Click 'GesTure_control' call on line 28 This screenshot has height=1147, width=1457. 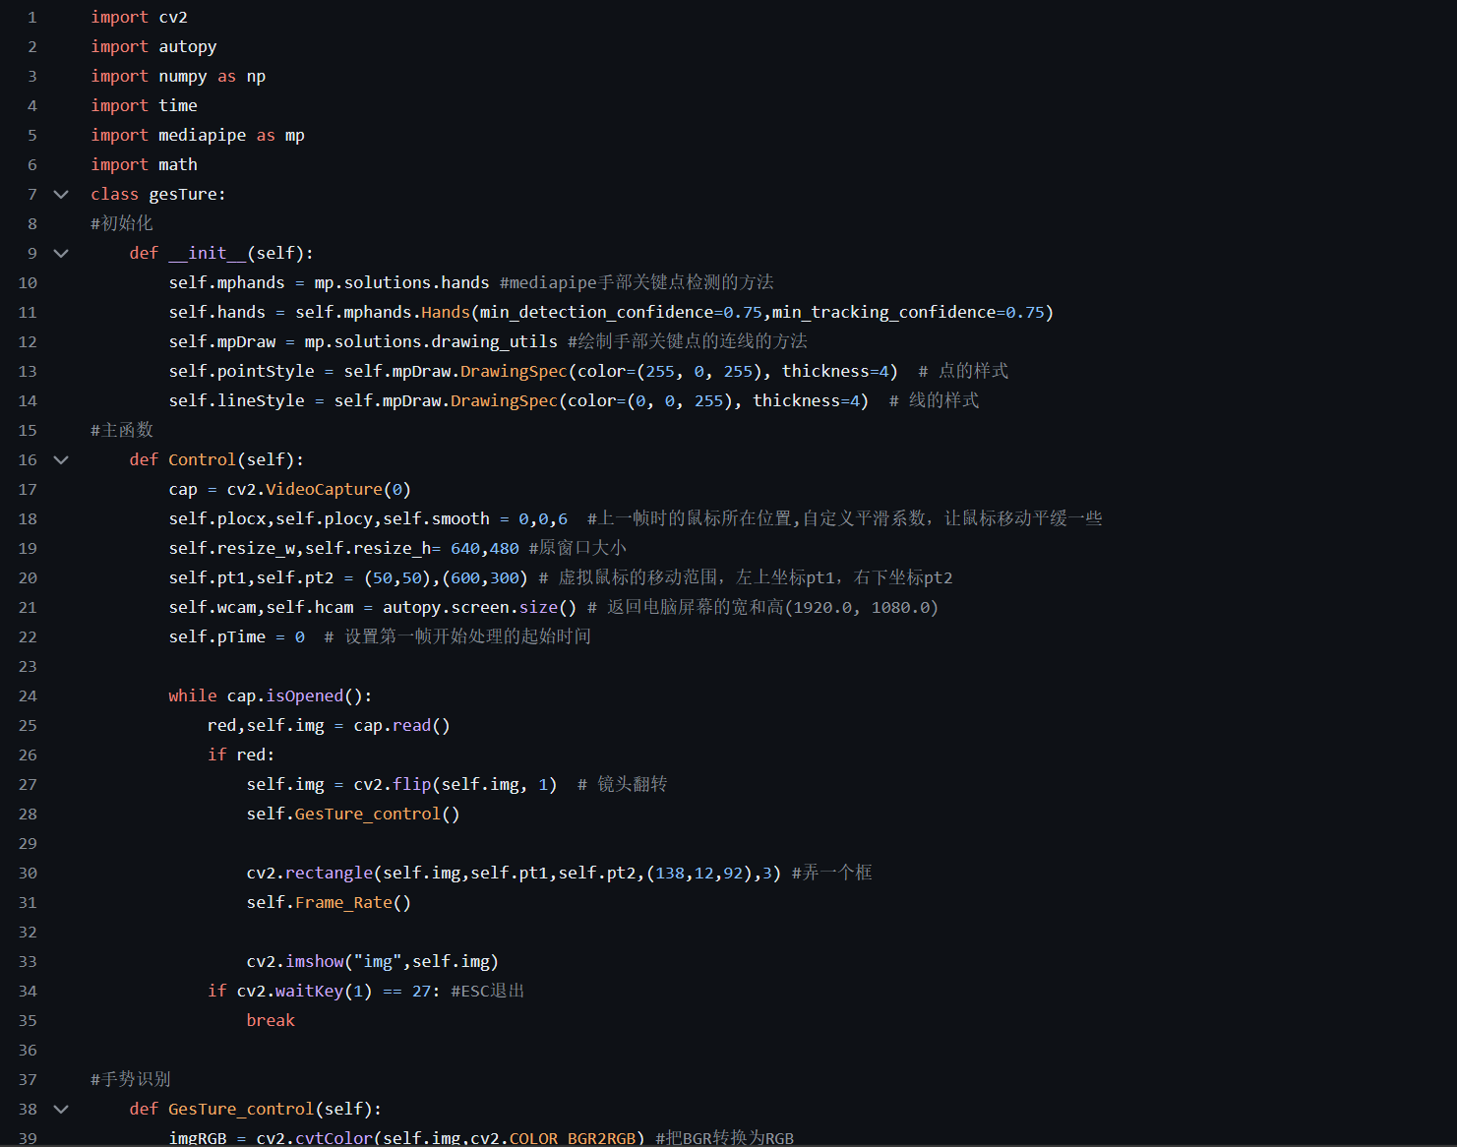coord(368,814)
